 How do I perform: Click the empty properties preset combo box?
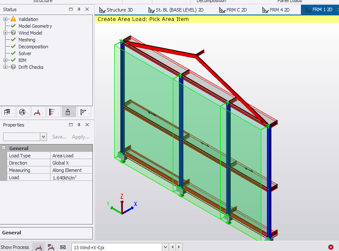click(22, 137)
